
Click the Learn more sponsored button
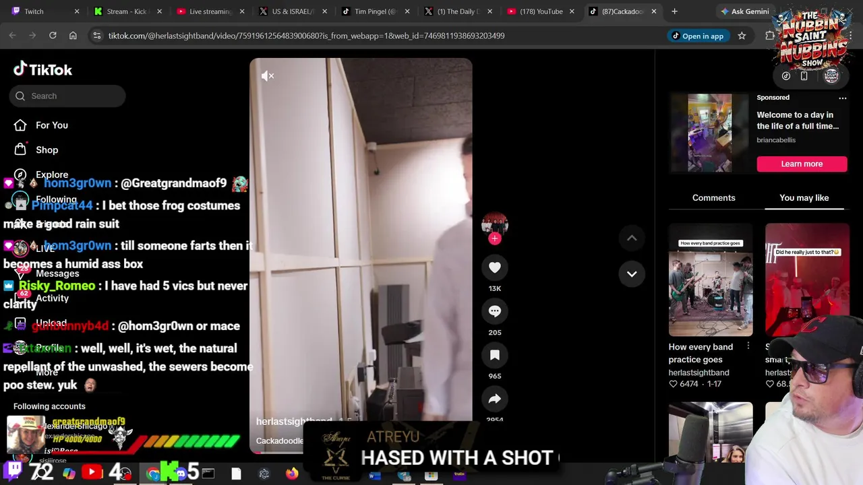pos(802,164)
